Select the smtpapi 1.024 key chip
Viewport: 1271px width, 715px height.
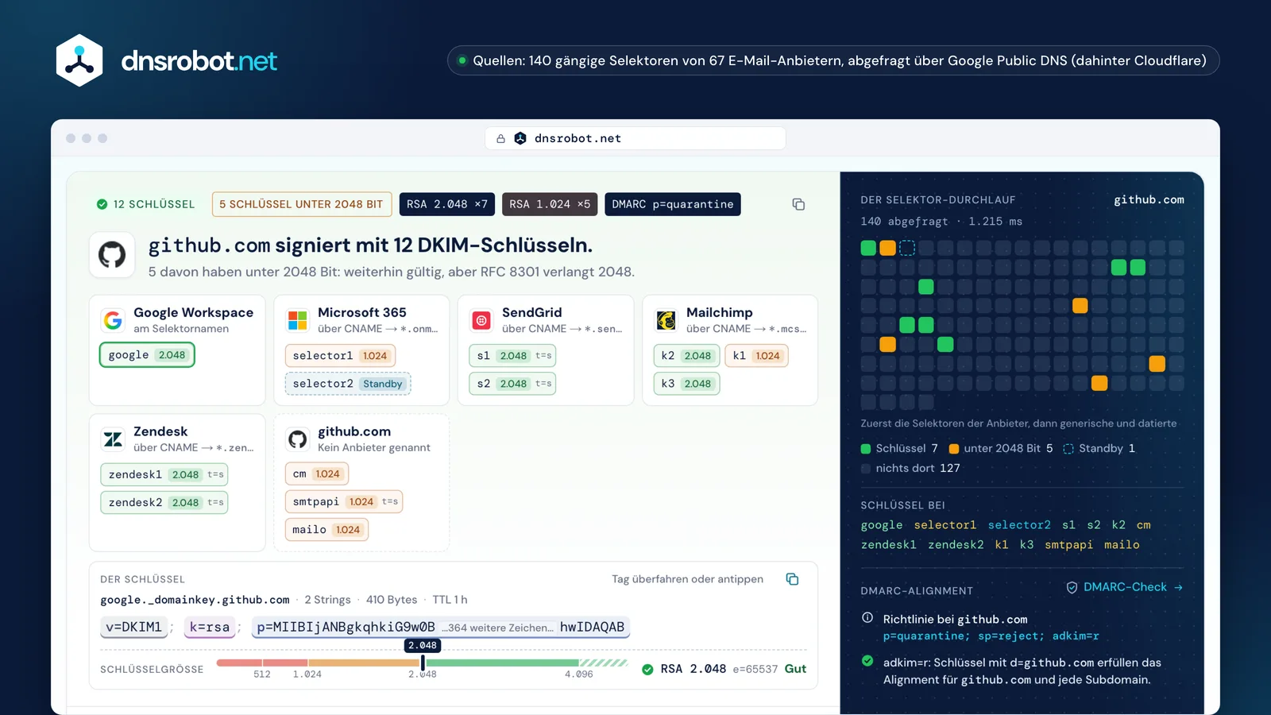point(344,501)
